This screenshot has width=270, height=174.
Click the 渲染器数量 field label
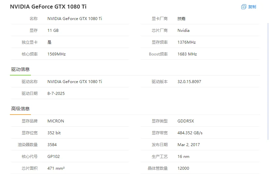pyautogui.click(x=28, y=145)
